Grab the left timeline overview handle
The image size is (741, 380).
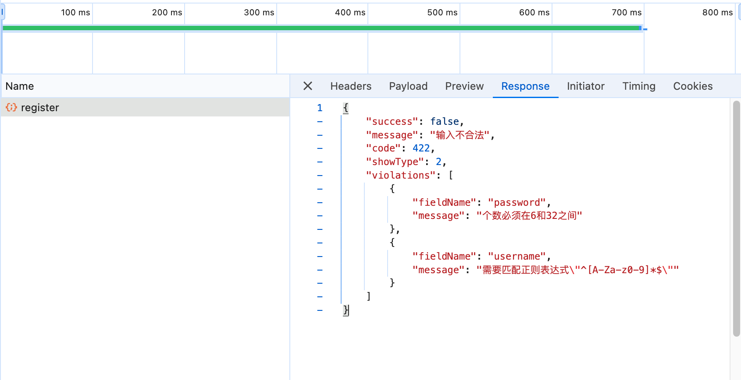tap(2, 12)
